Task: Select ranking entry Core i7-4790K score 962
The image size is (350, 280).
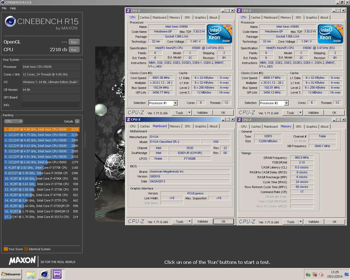Action: [x=42, y=179]
